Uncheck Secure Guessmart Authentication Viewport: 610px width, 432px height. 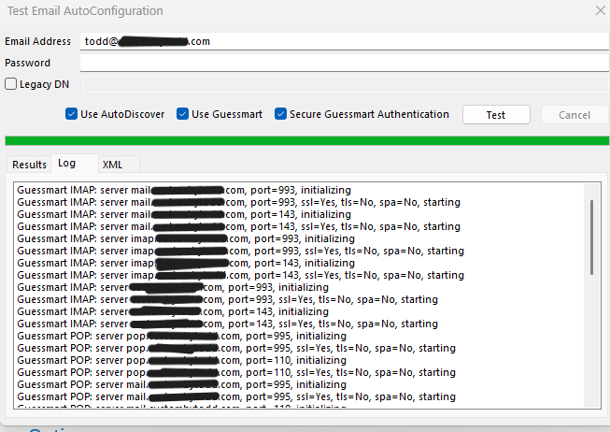pyautogui.click(x=280, y=114)
